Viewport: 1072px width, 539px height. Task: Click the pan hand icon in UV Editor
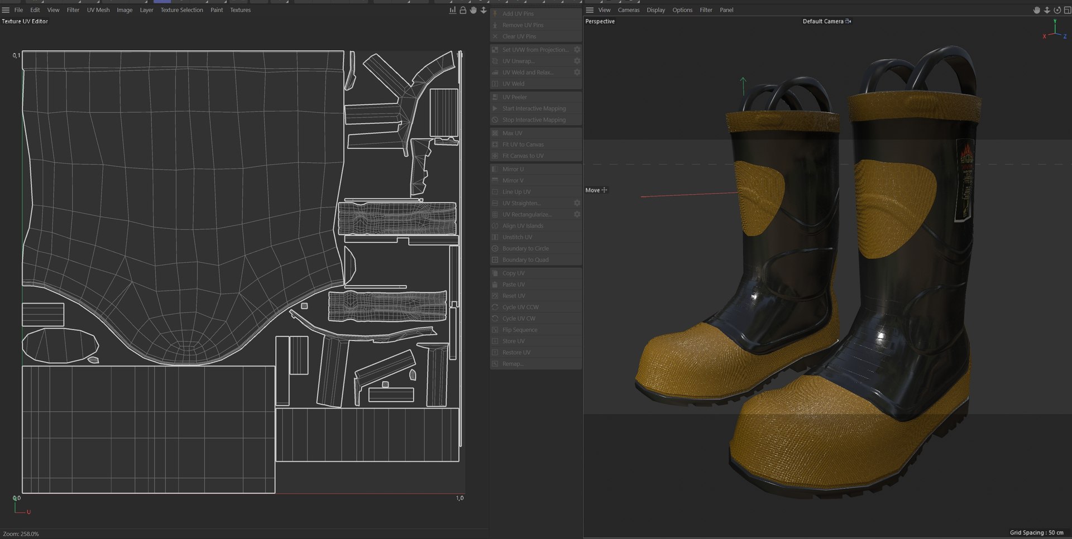(x=473, y=10)
